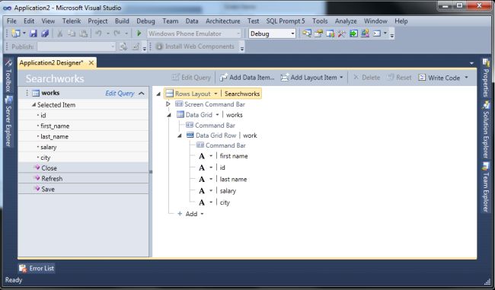Open Properties Window from the toolbar icon
This screenshot has height=290, width=495.
tap(318, 33)
